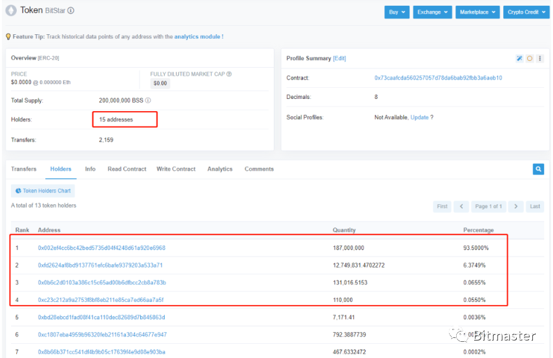Select the Holders tab

61,169
